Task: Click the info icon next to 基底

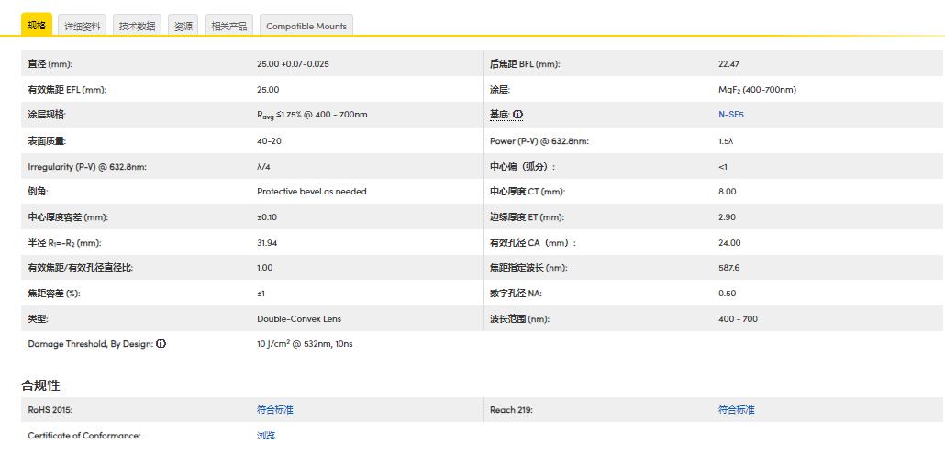Action: (518, 115)
